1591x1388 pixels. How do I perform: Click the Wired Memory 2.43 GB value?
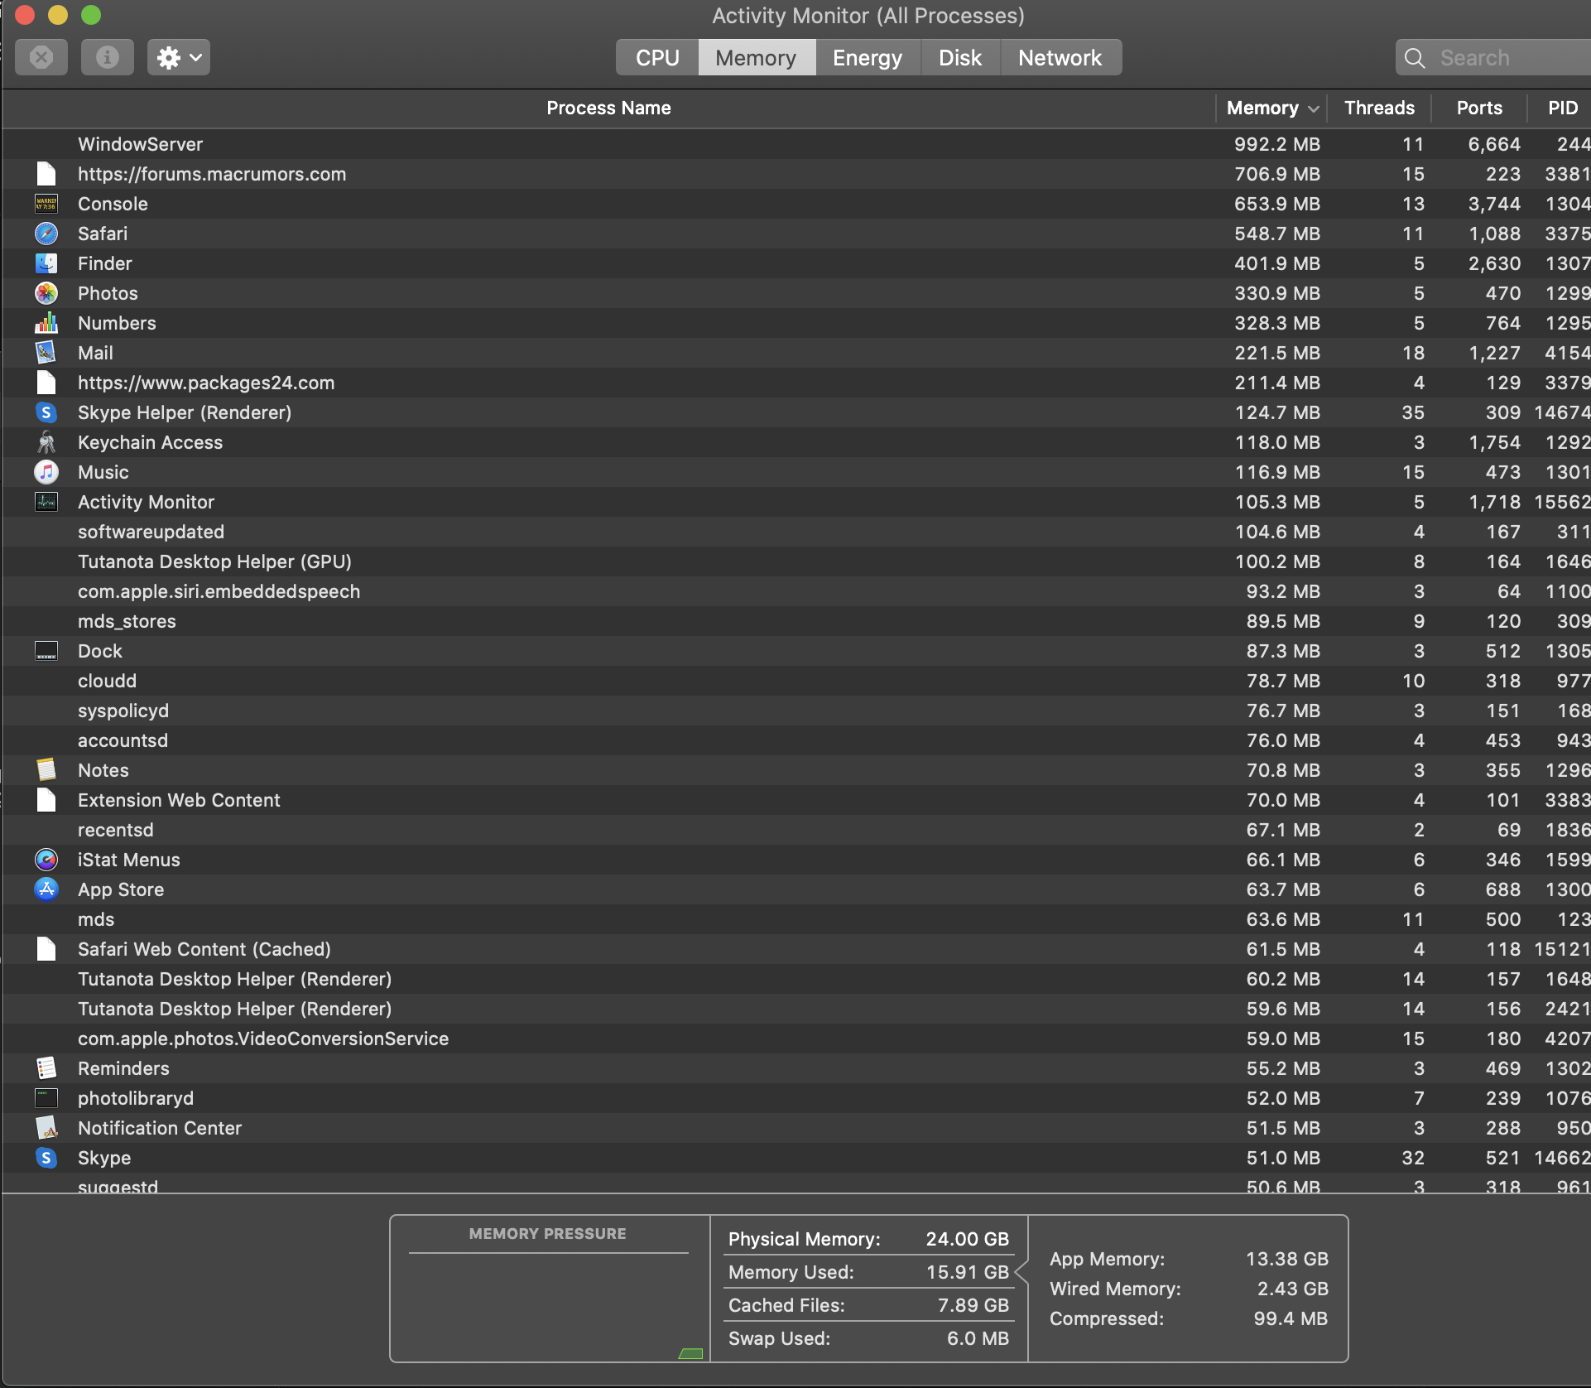[x=1292, y=1289]
